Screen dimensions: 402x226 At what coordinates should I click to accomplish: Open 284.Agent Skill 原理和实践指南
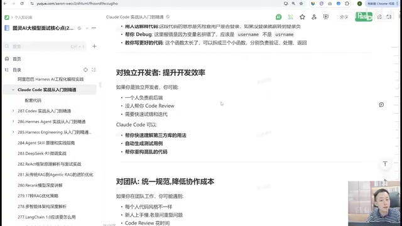[46, 143]
